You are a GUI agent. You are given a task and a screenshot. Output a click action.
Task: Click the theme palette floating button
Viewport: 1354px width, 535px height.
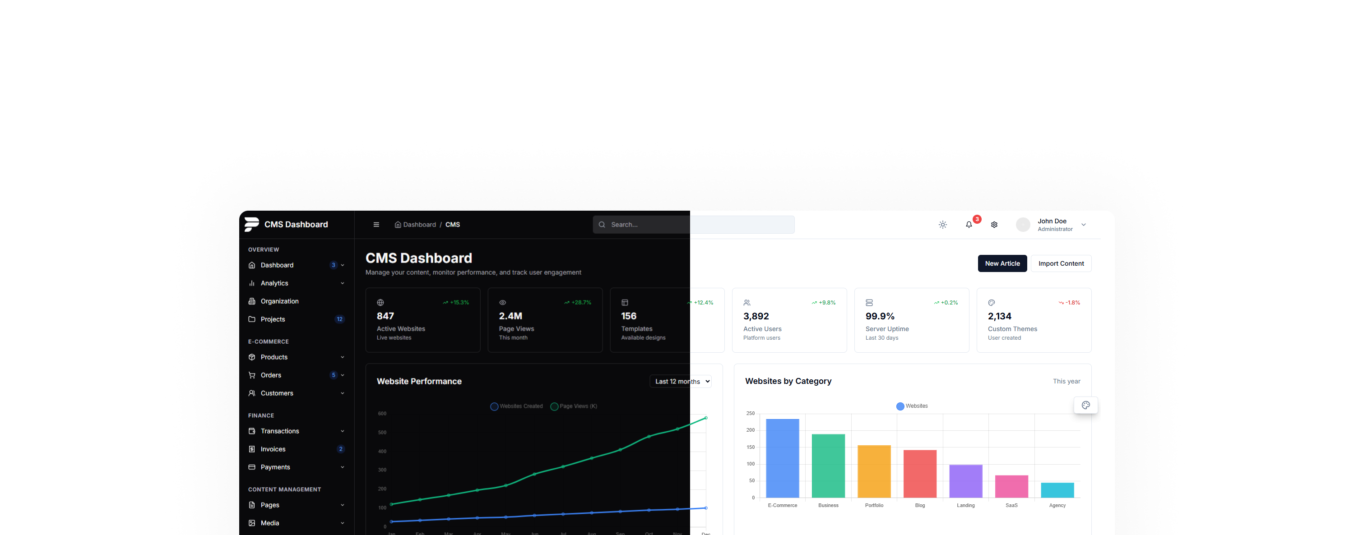[1085, 405]
